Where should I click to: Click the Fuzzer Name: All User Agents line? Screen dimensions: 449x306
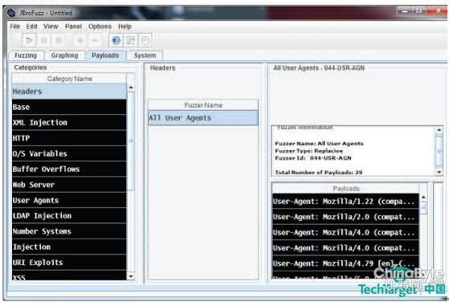[319, 144]
